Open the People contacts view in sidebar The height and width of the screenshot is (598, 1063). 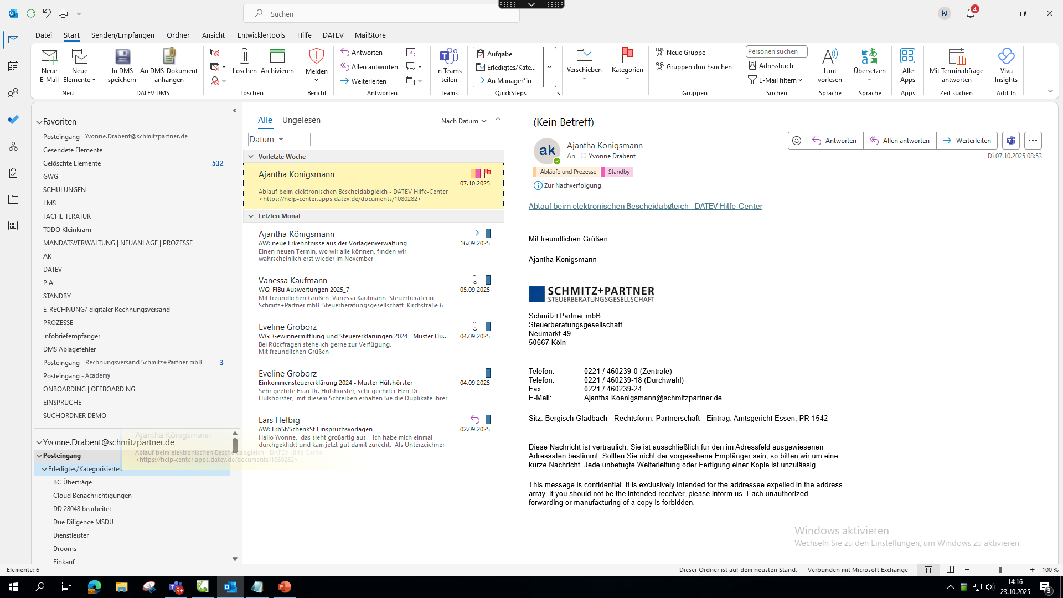[x=13, y=93]
